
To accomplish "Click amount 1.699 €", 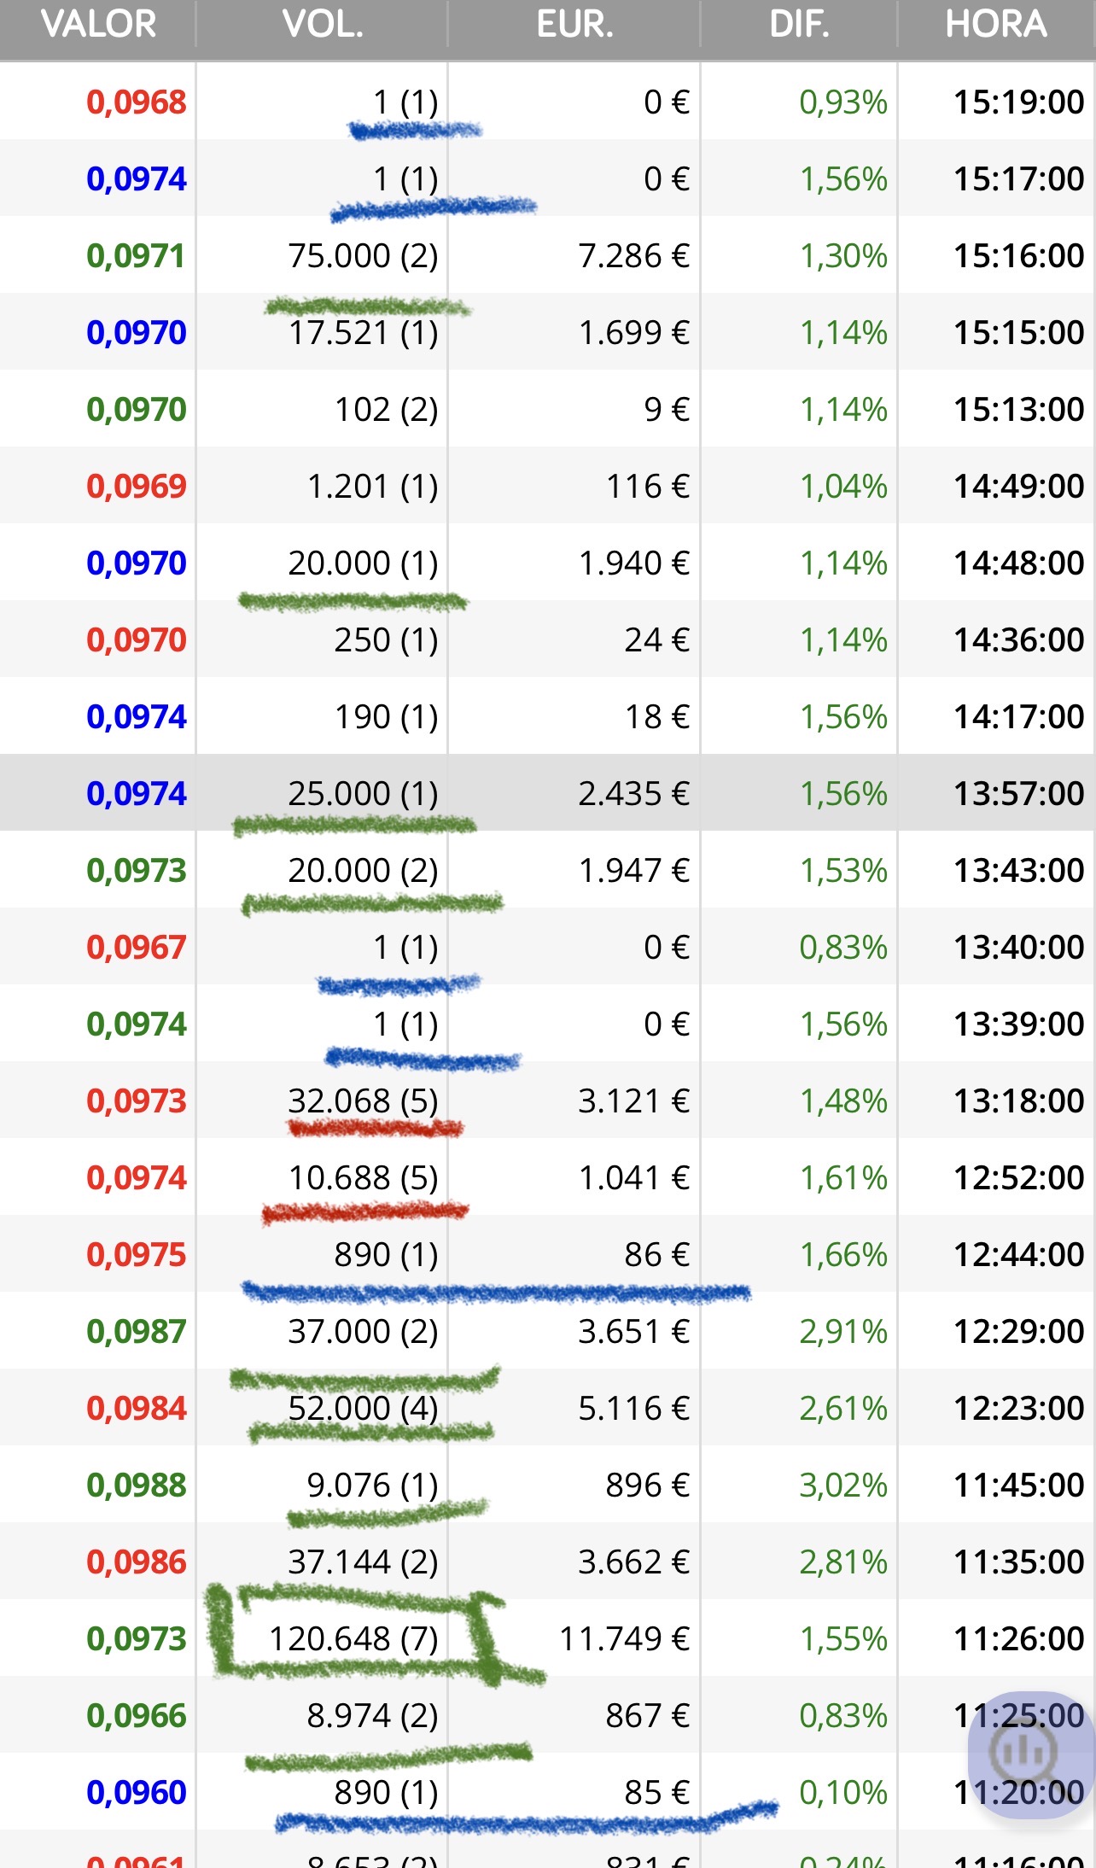I will coord(633,333).
